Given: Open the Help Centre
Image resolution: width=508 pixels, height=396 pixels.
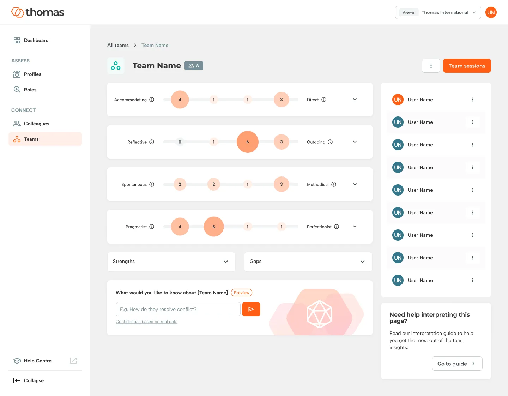Looking at the screenshot, I should [37, 361].
